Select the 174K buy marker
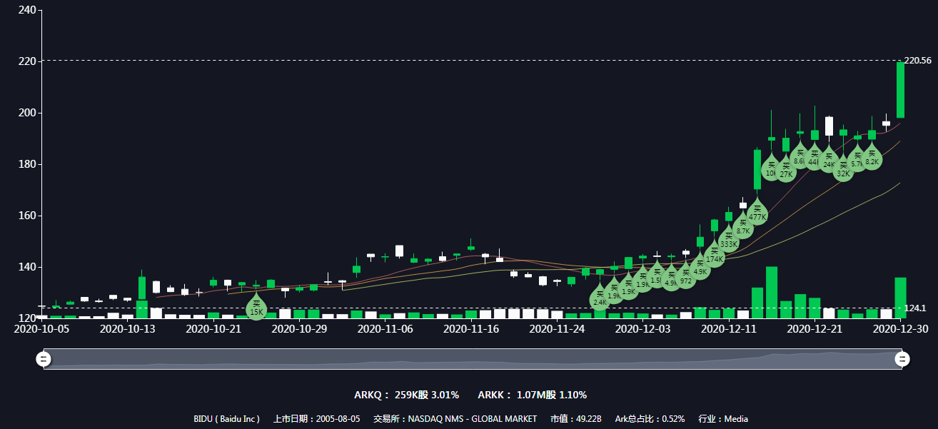 715,256
